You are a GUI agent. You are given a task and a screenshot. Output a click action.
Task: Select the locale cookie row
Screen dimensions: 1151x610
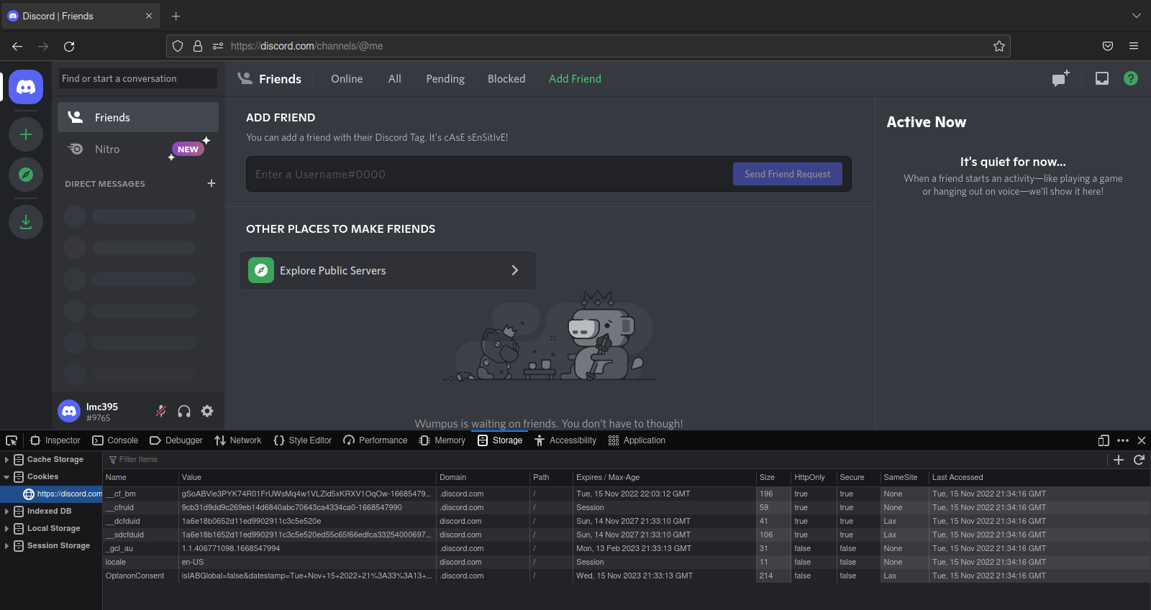(627, 563)
